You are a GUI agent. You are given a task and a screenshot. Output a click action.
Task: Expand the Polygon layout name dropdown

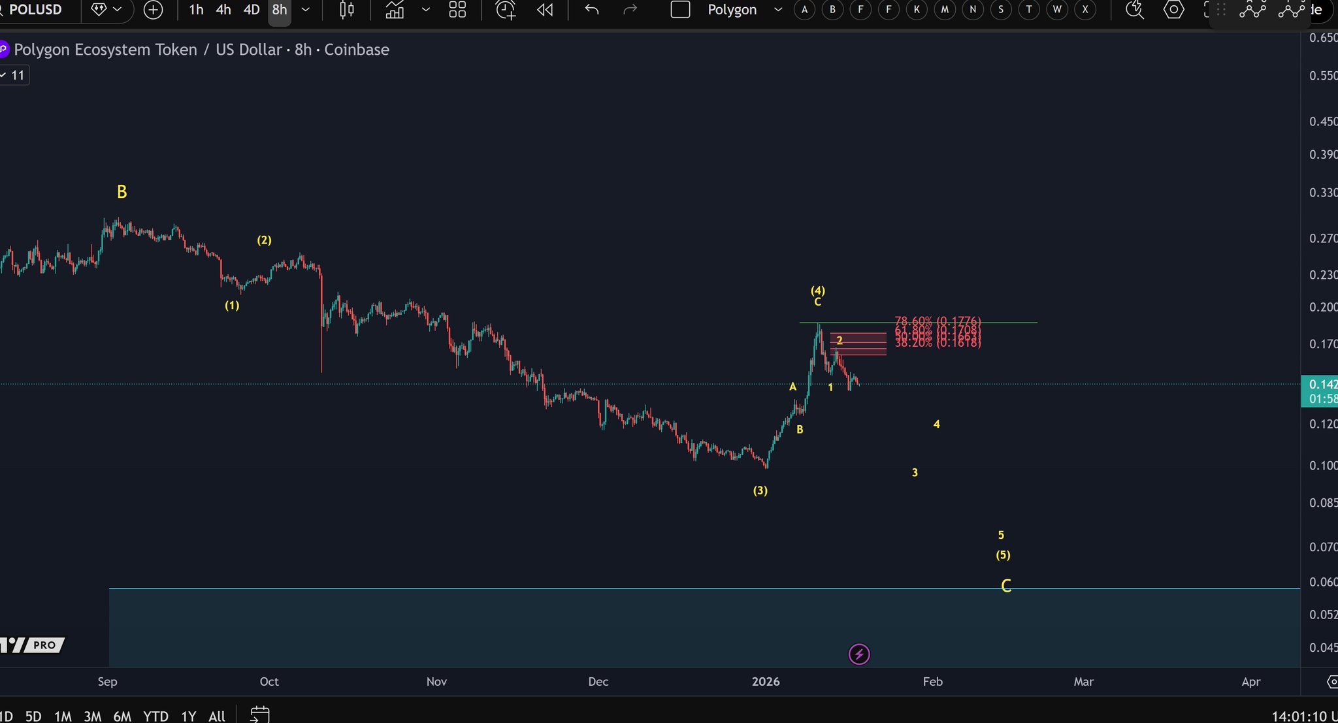coord(777,10)
